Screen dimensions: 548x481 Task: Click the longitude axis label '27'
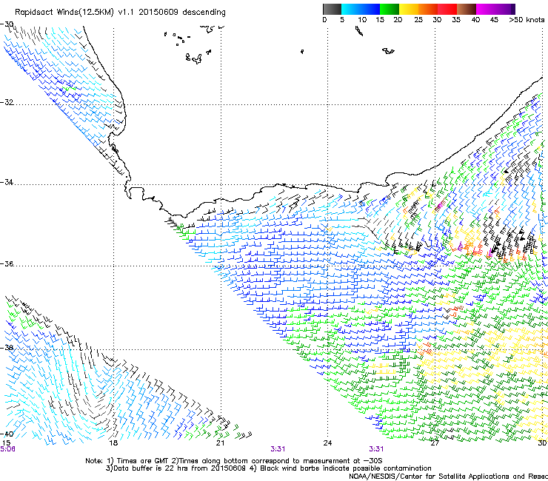coord(435,443)
